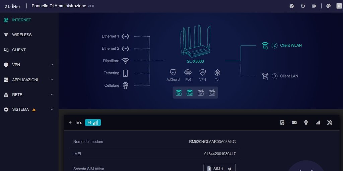Open the IPv6 globe icon
343x171 pixels.
188,72
